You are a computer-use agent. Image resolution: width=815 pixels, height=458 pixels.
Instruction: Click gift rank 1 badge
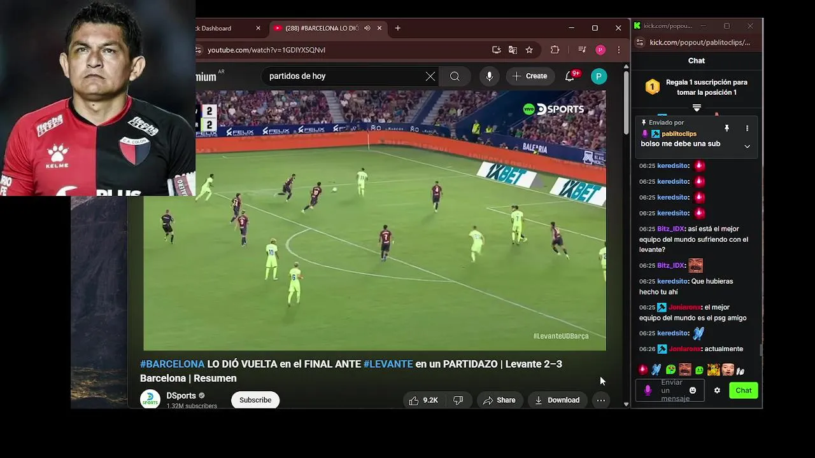[x=652, y=88]
